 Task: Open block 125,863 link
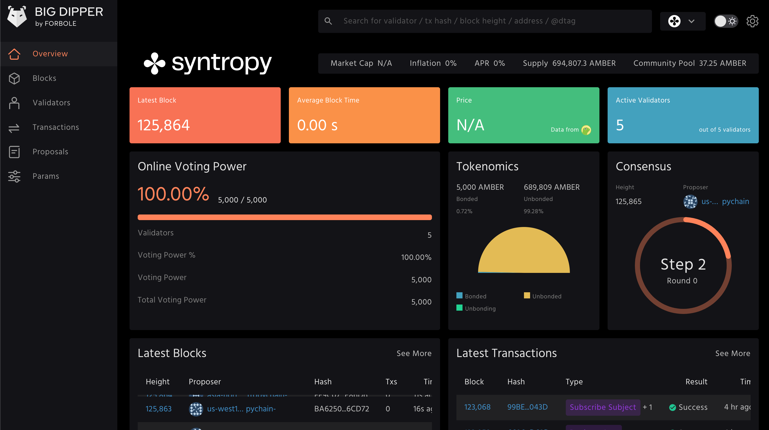pyautogui.click(x=159, y=409)
